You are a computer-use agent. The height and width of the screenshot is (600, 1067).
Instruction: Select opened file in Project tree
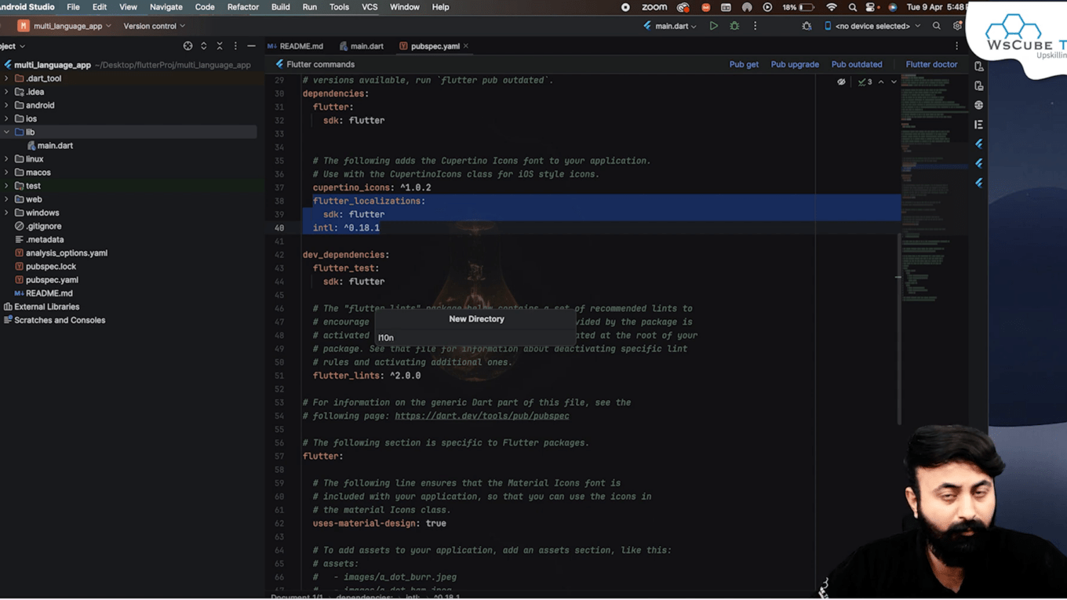(188, 46)
